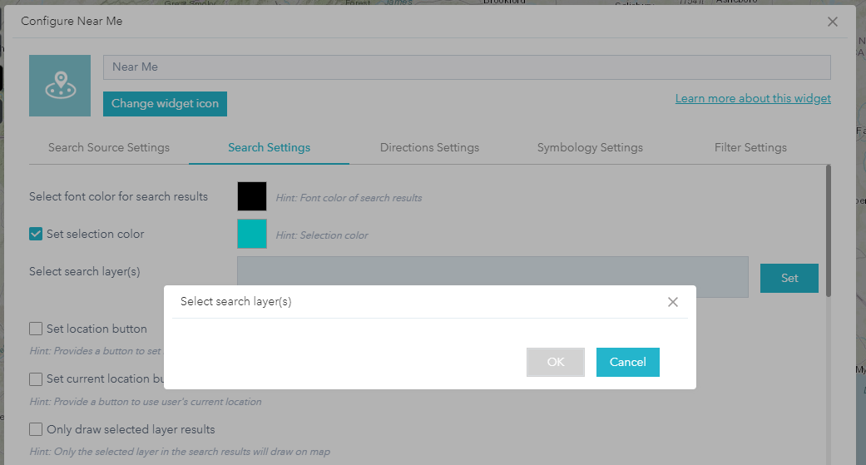Click the Hint: Font color of search results text
The image size is (866, 465).
[x=349, y=198]
